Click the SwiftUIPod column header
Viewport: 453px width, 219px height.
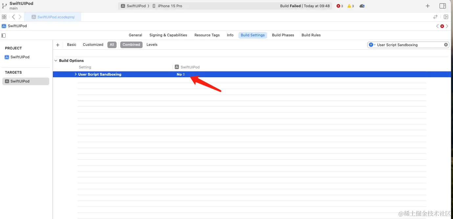pyautogui.click(x=187, y=67)
